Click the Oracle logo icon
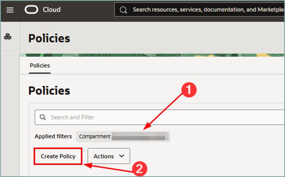285x177 pixels. click(31, 9)
